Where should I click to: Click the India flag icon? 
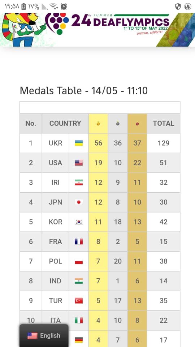click(79, 281)
